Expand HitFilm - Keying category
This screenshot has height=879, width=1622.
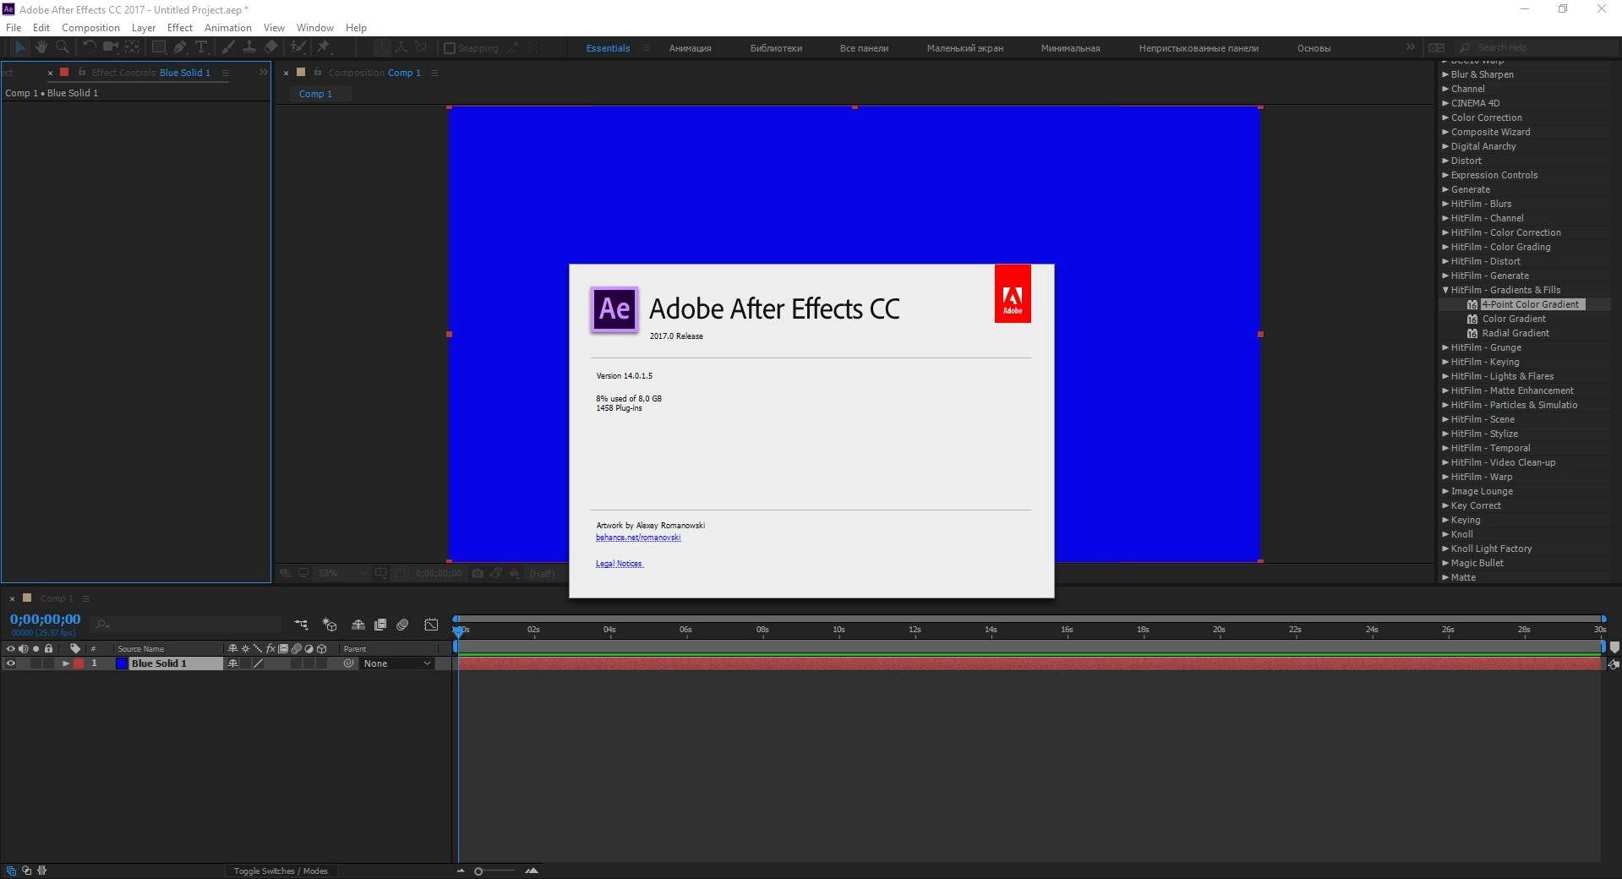coord(1445,362)
